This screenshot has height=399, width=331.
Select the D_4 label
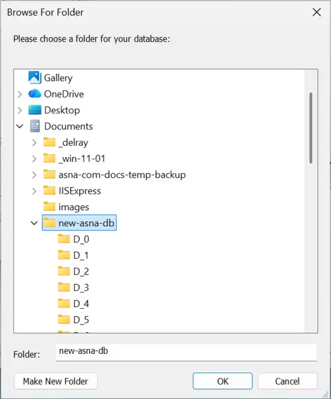point(81,303)
